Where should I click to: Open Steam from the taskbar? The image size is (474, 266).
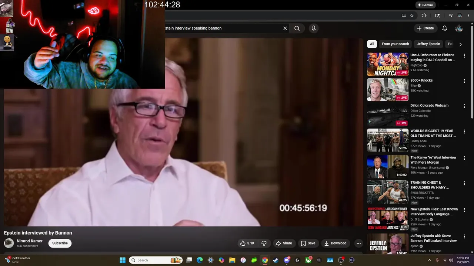click(x=276, y=260)
